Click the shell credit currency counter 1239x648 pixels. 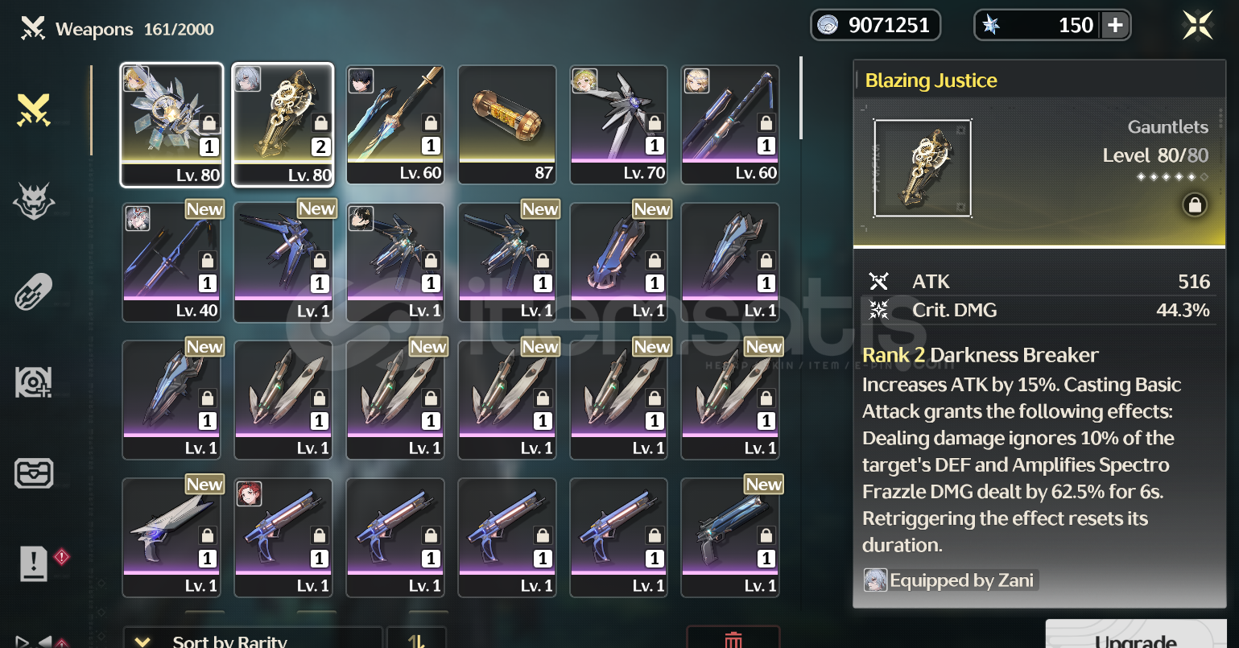(x=875, y=26)
